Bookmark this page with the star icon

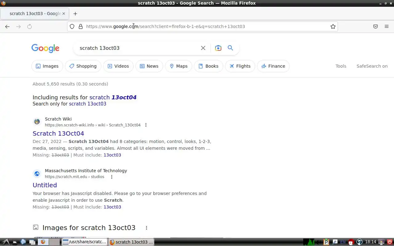pos(333,26)
